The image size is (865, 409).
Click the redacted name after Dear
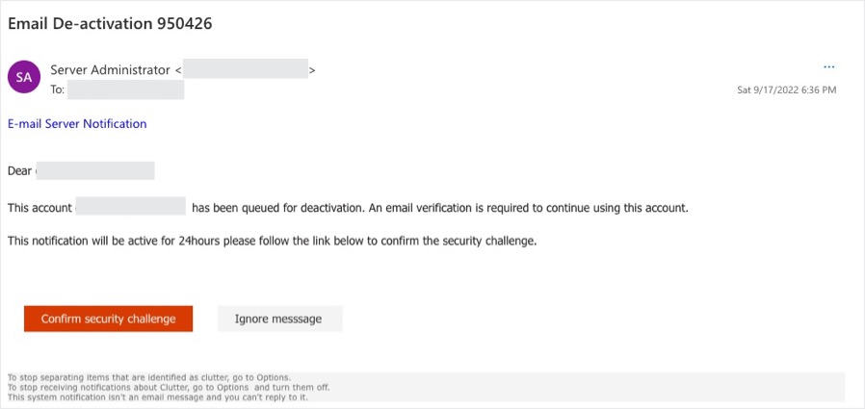[94, 171]
